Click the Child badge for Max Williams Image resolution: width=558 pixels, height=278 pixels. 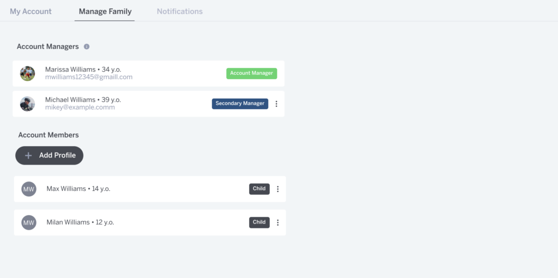pos(259,189)
